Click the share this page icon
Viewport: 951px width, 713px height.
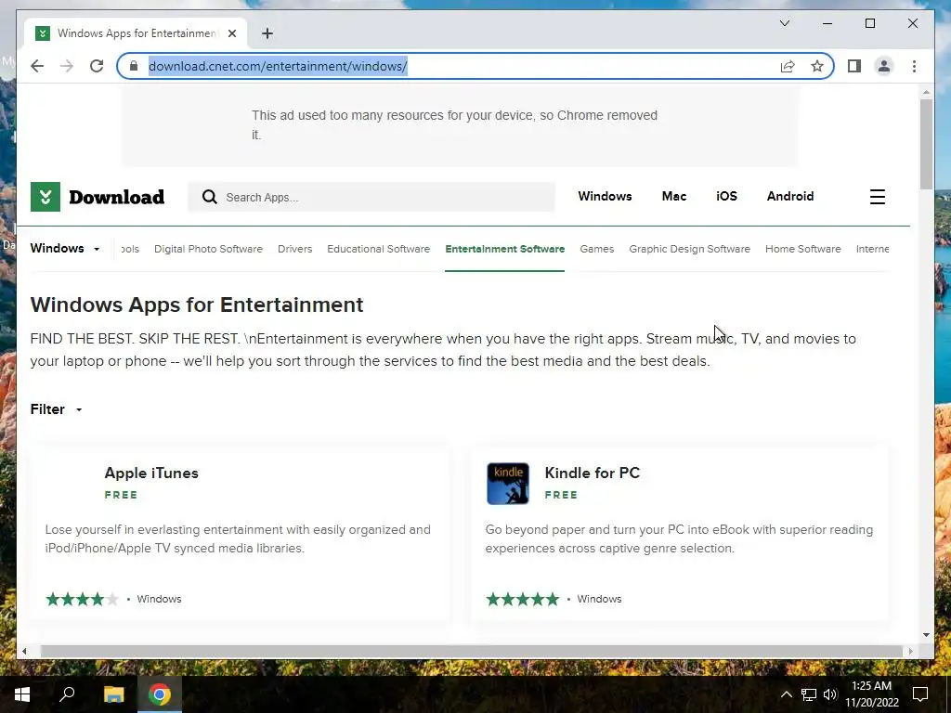pos(788,66)
